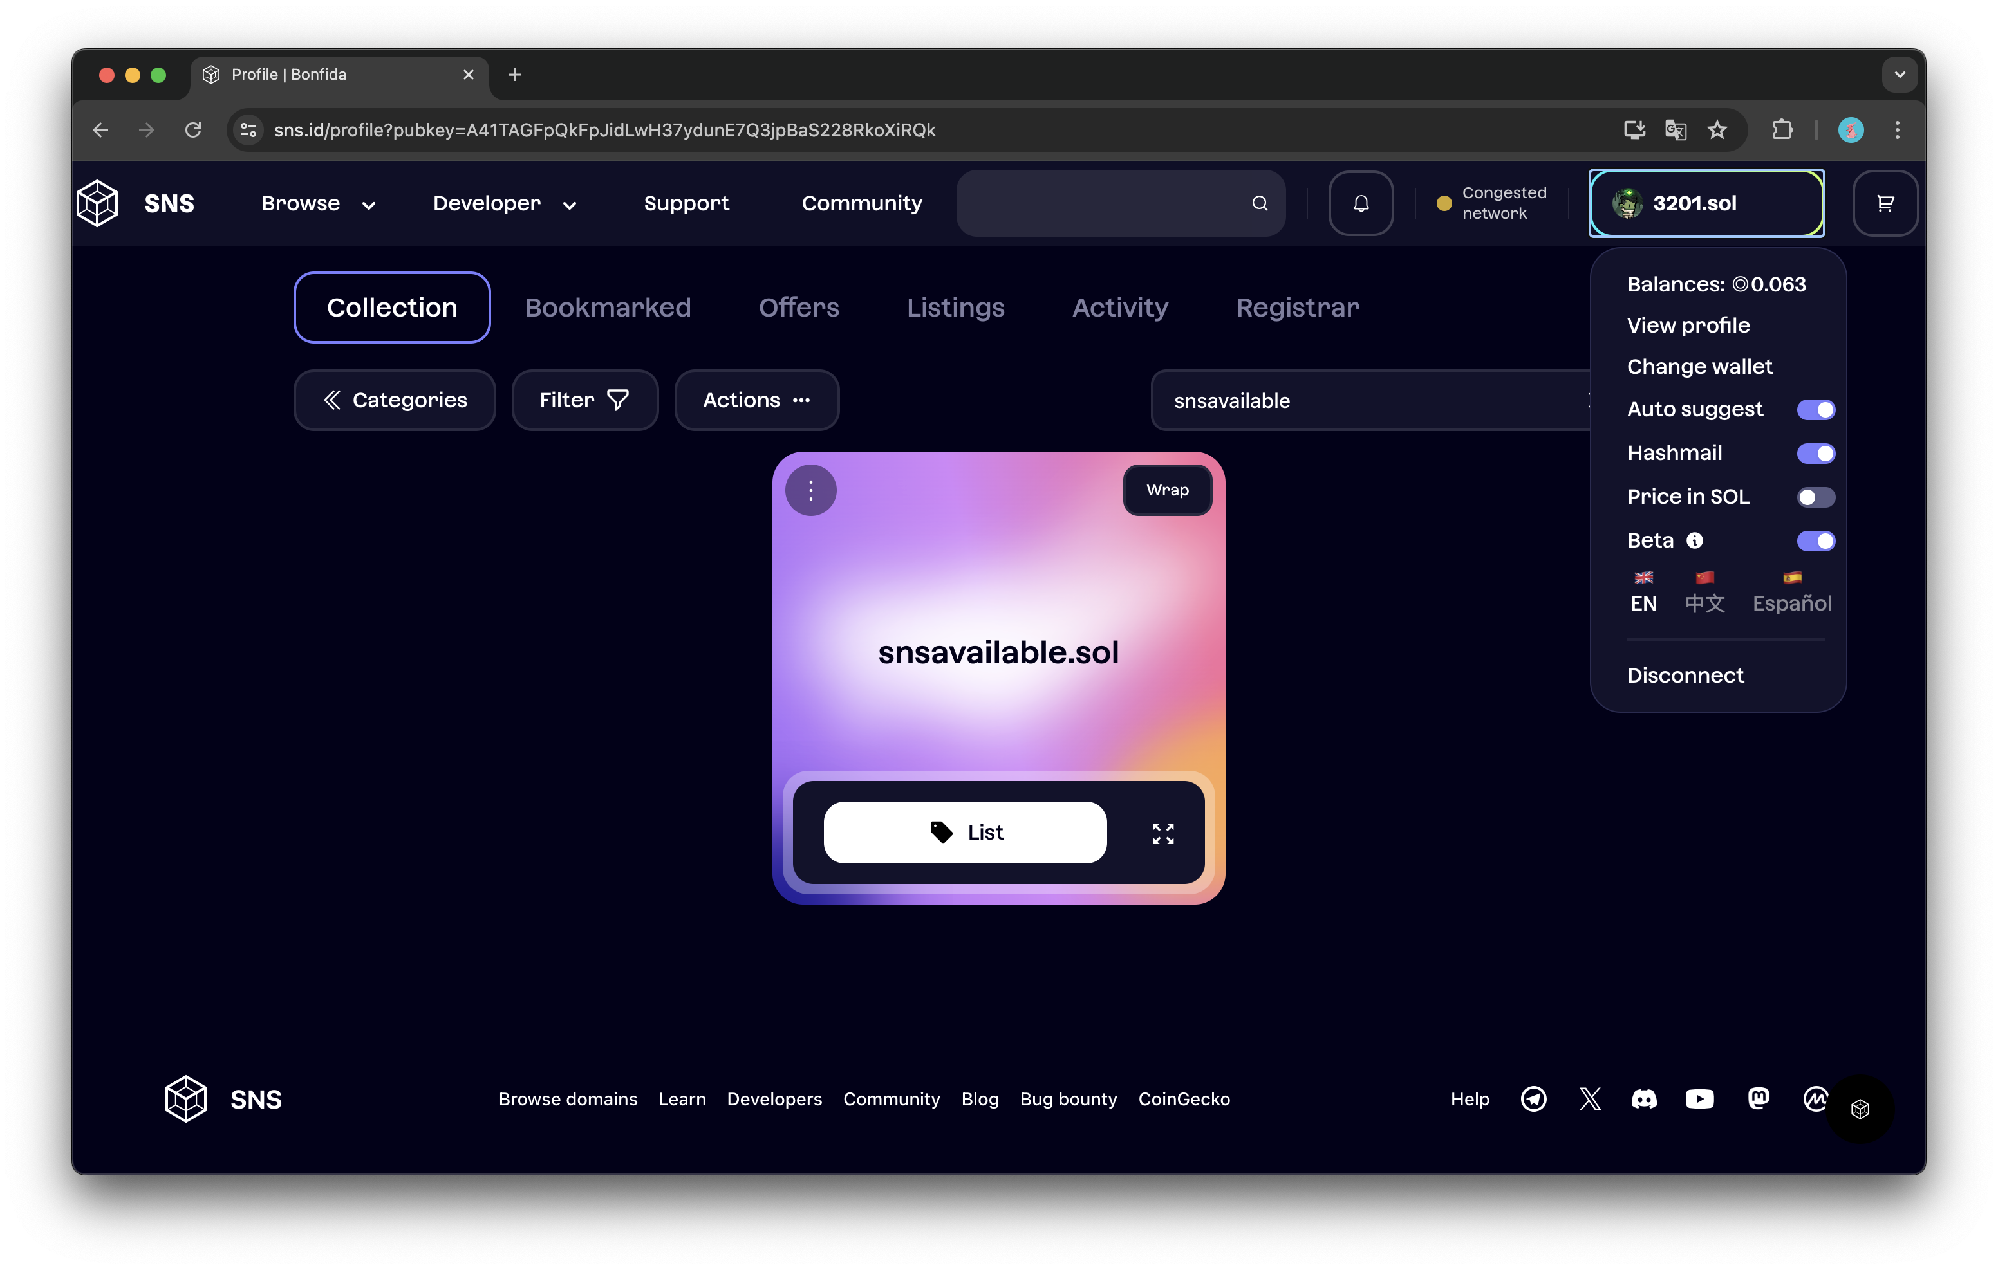The image size is (1998, 1270).
Task: Open the Telegram icon in footer
Action: point(1533,1098)
